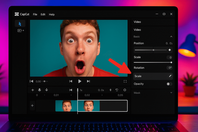
Task: Click the Rotation value 0°
Action: [x=170, y=68]
